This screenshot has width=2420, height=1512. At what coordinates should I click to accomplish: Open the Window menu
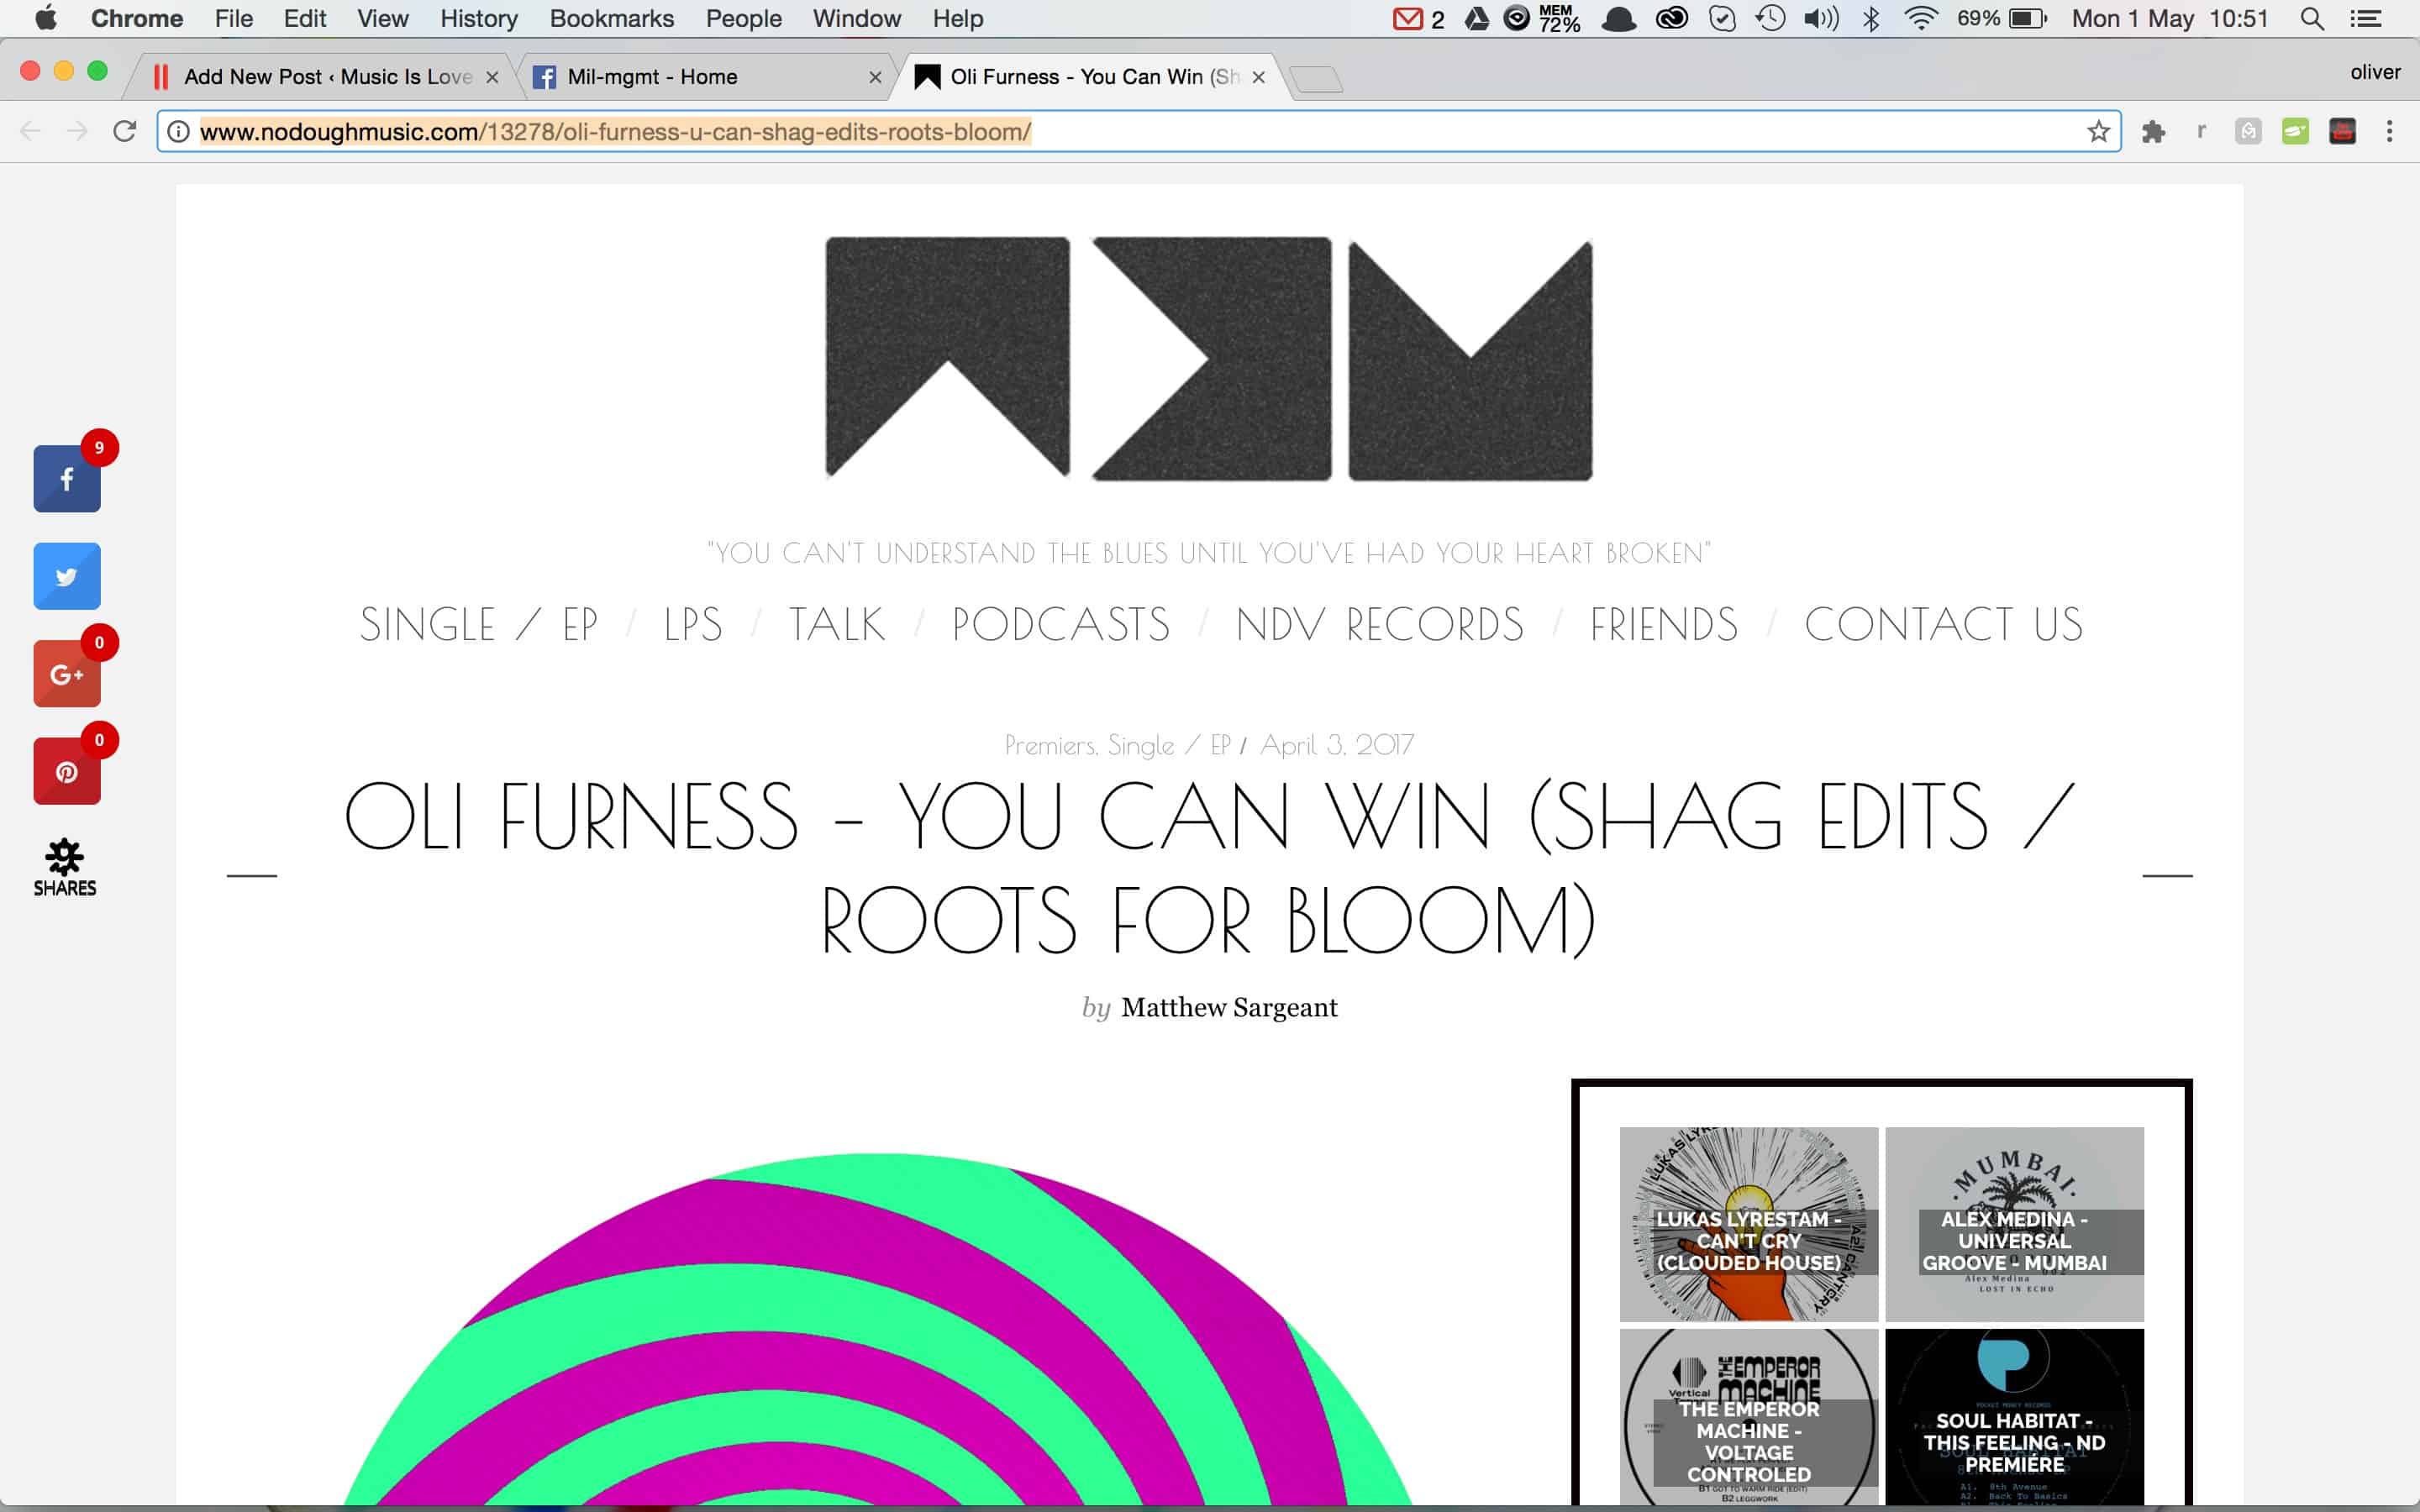[x=857, y=18]
